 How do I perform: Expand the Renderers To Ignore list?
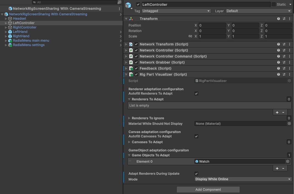click(129, 118)
